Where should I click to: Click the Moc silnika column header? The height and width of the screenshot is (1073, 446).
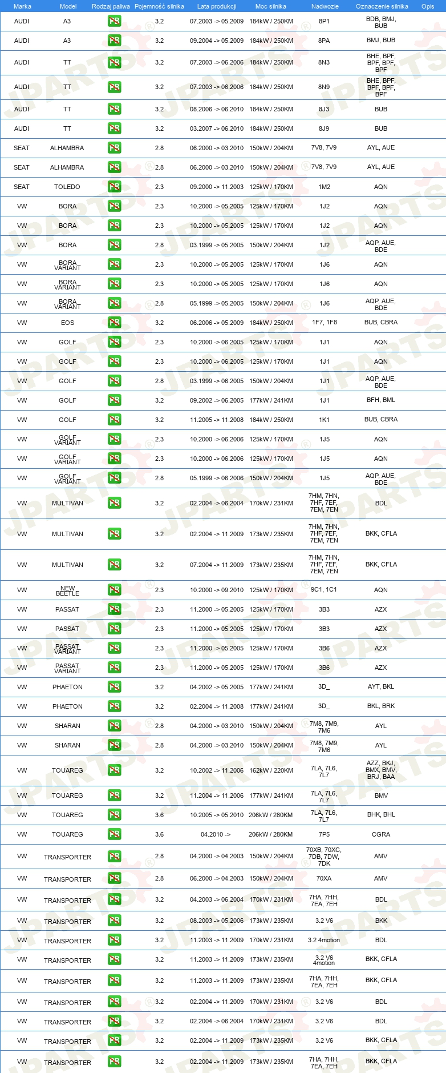coord(271,6)
